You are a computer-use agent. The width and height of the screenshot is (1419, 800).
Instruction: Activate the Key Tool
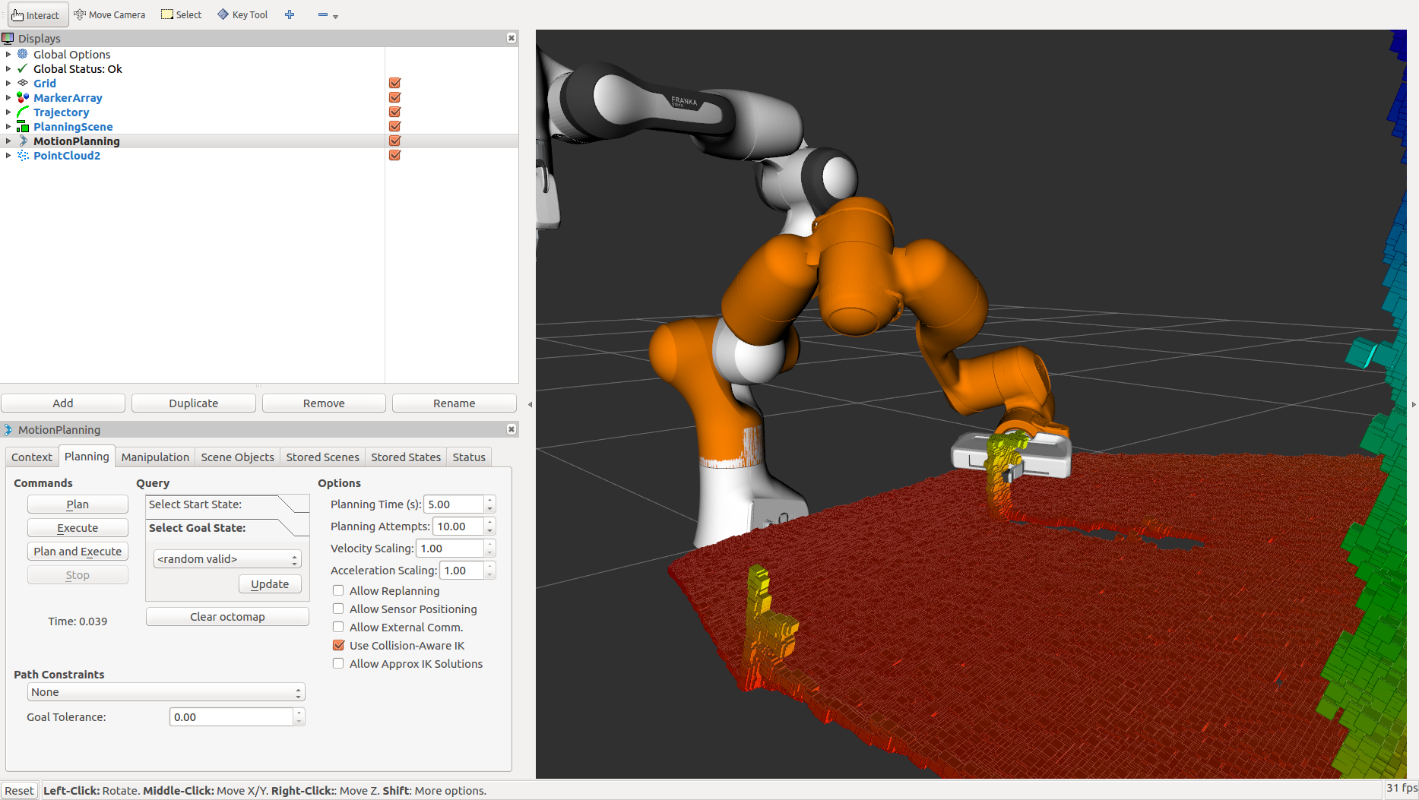[242, 14]
